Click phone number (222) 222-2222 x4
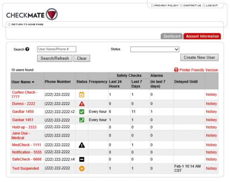230x182 pixels. pos(59,159)
